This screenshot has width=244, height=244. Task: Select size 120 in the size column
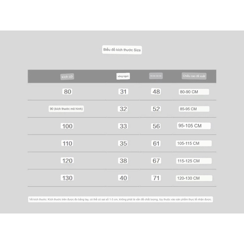pos(67,160)
